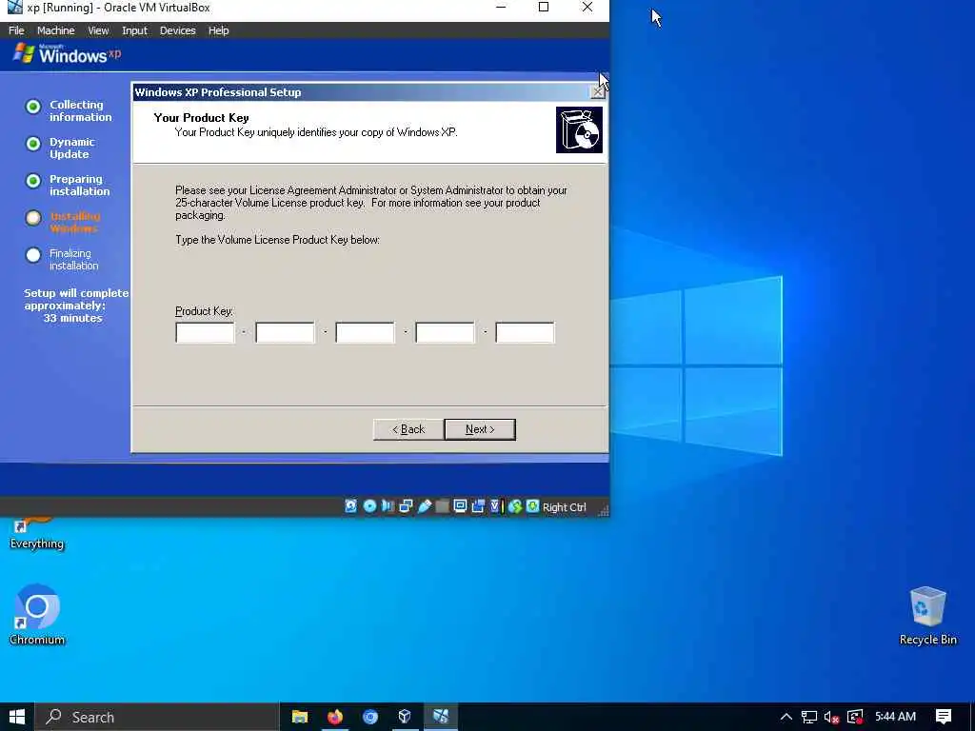Click the Right Ctrl host key label
This screenshot has height=731, width=975.
564,507
